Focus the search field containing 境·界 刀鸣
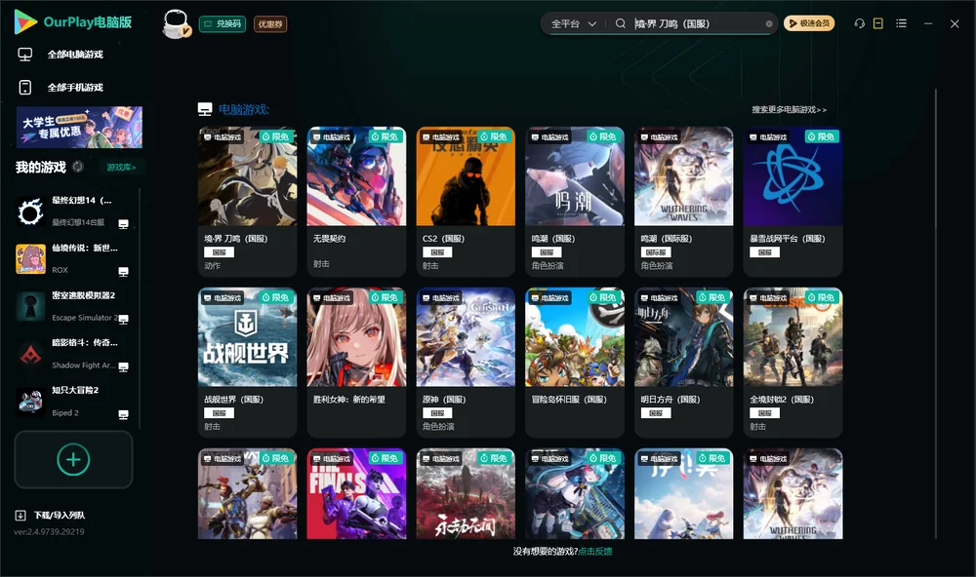The image size is (976, 577). coord(697,23)
